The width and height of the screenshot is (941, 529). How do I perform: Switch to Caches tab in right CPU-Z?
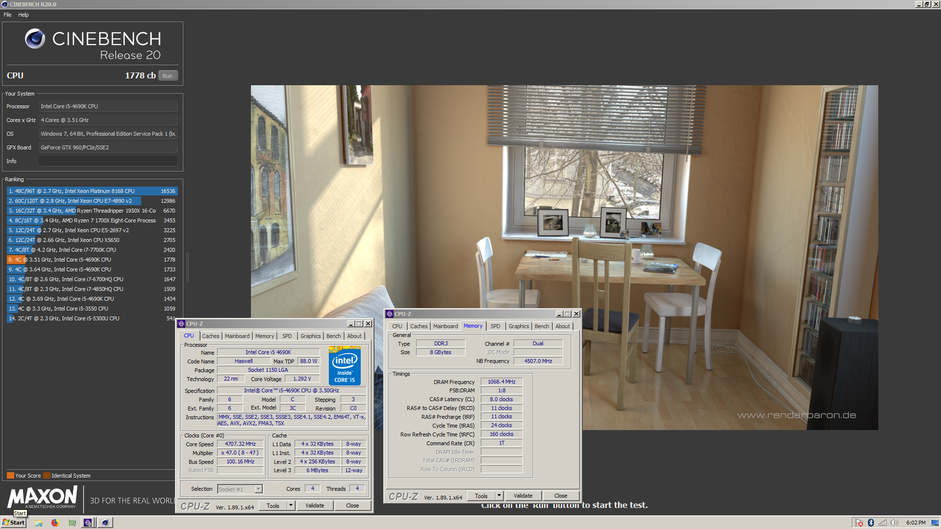pos(419,326)
